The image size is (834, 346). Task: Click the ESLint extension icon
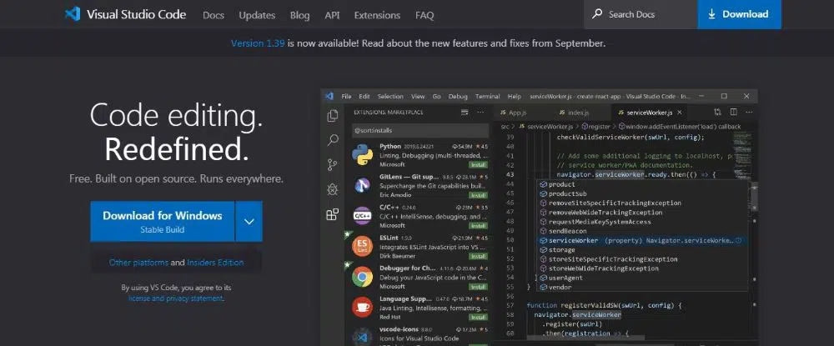tap(362, 247)
